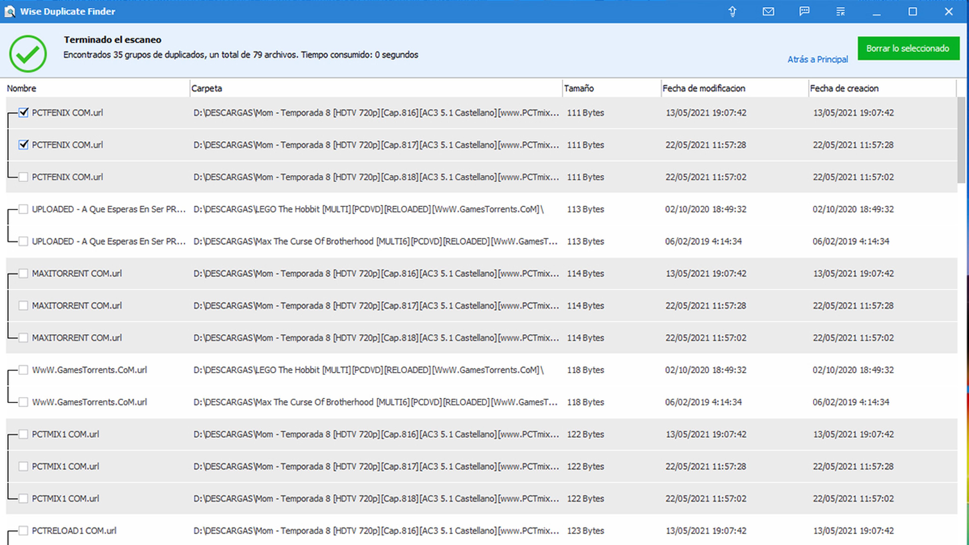The image size is (969, 545).
Task: Click the upgrade arrow icon in title bar
Action: (732, 11)
